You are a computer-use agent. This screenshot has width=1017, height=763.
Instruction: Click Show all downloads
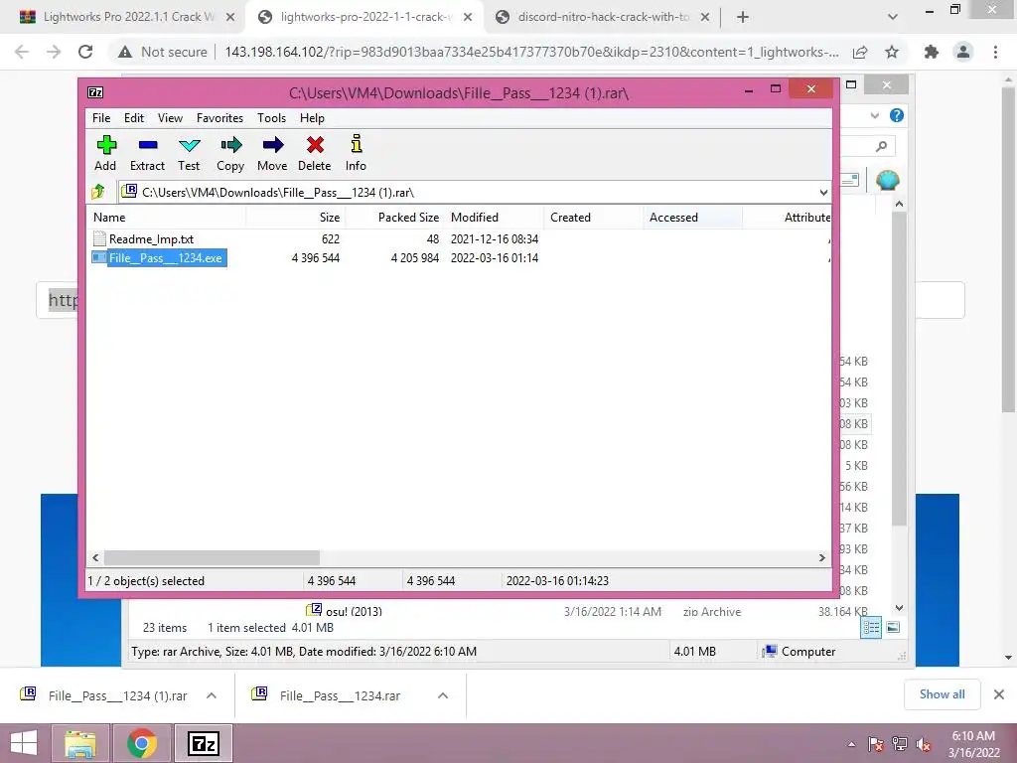[x=942, y=694]
